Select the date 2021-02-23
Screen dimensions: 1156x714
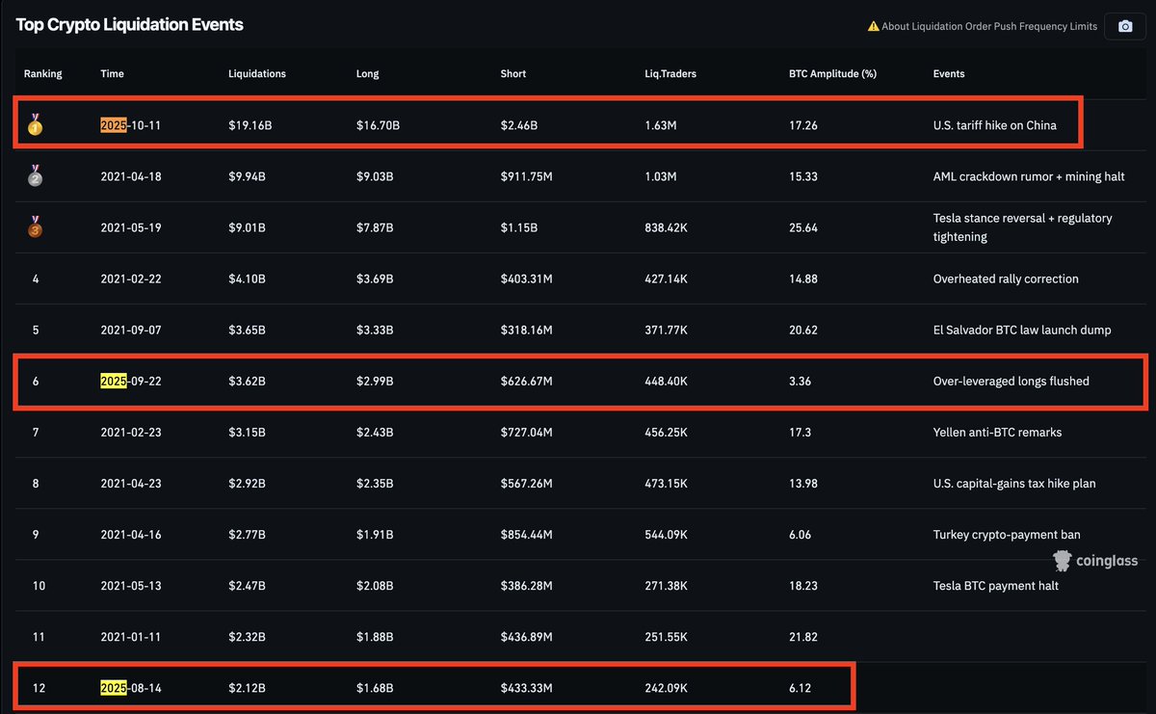(x=130, y=432)
